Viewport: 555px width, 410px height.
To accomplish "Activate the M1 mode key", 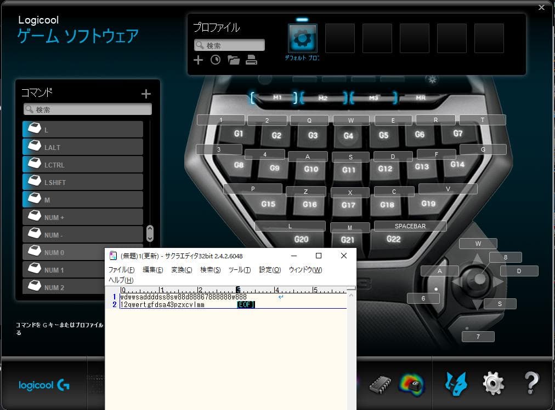I will point(277,98).
